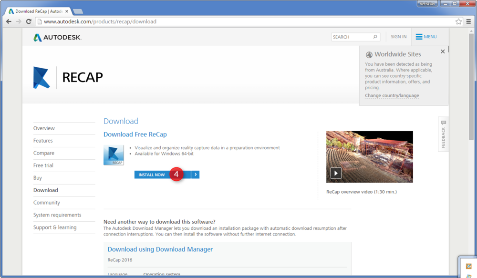Click the vertical scrollbar thumb

coord(471,87)
